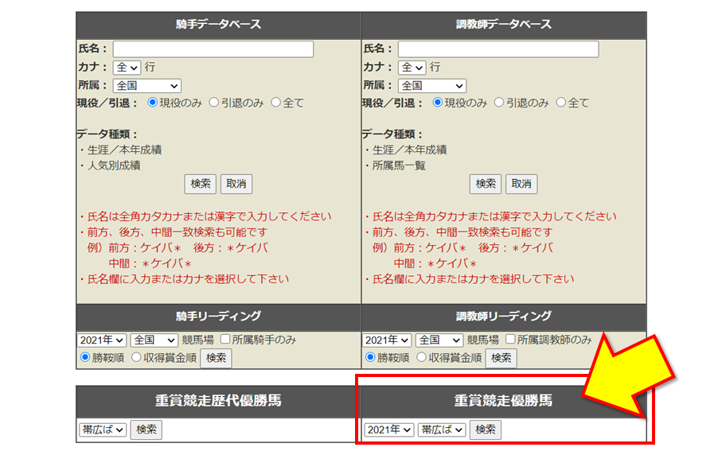The image size is (722, 451).
Task: Select 現役のみ radio in the trainer database
Action: click(x=437, y=103)
